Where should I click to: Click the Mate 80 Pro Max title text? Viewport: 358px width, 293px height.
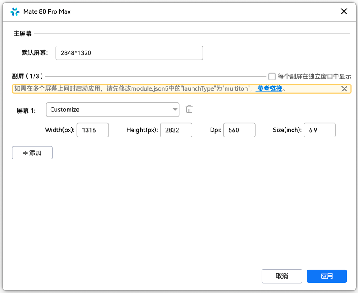pos(47,11)
